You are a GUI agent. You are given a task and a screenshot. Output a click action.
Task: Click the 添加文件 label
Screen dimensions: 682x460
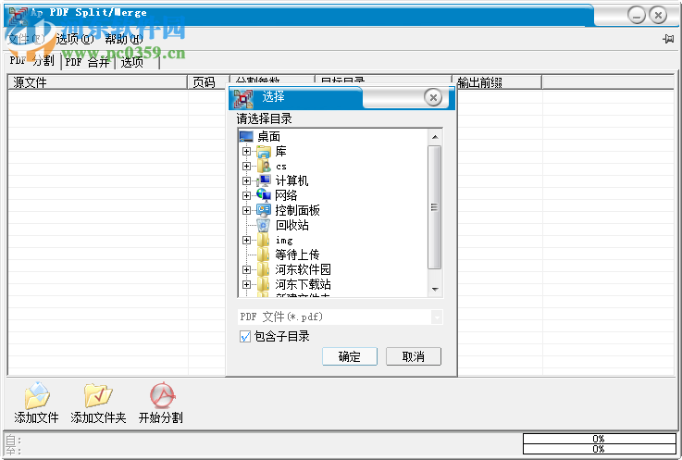coord(36,417)
